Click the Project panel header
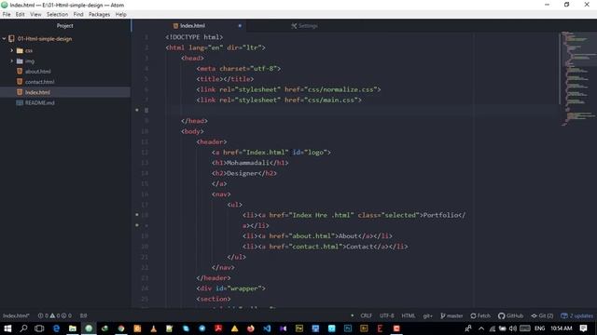The image size is (597, 335). tap(64, 26)
